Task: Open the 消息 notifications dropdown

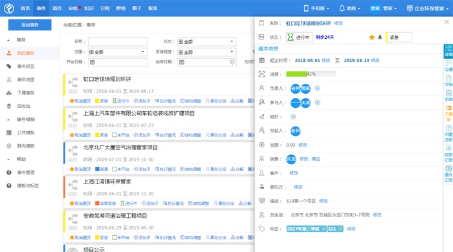Action: pos(349,8)
